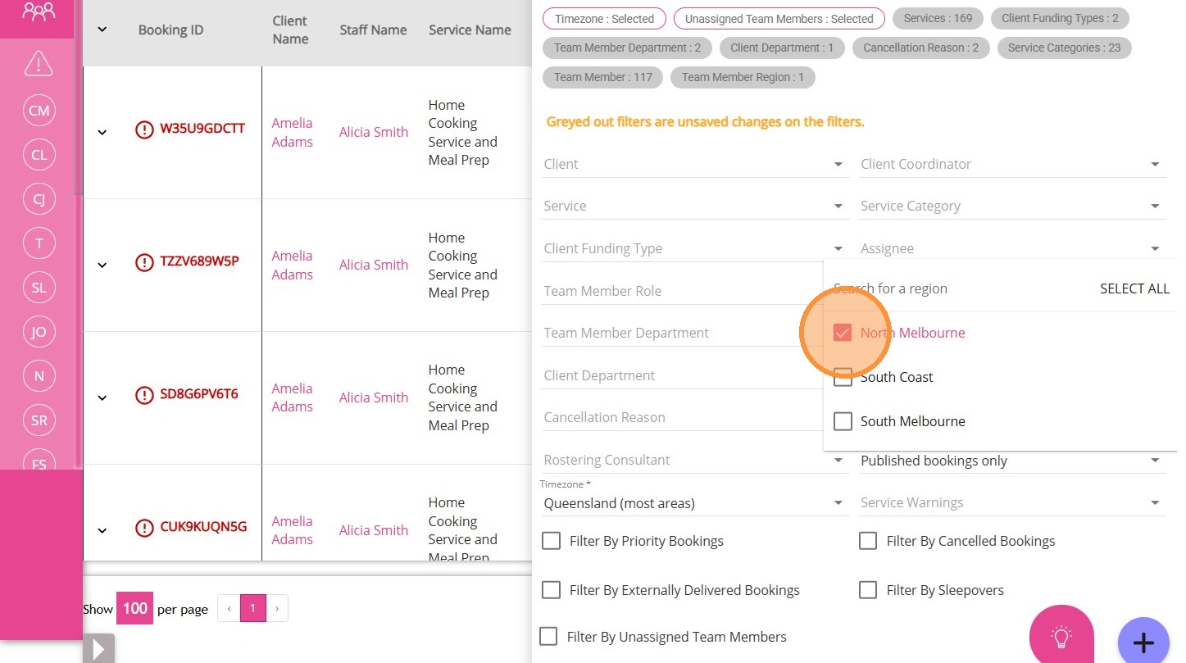Uncheck the North Melbourne region
Image resolution: width=1186 pixels, height=663 pixels.
(x=843, y=333)
